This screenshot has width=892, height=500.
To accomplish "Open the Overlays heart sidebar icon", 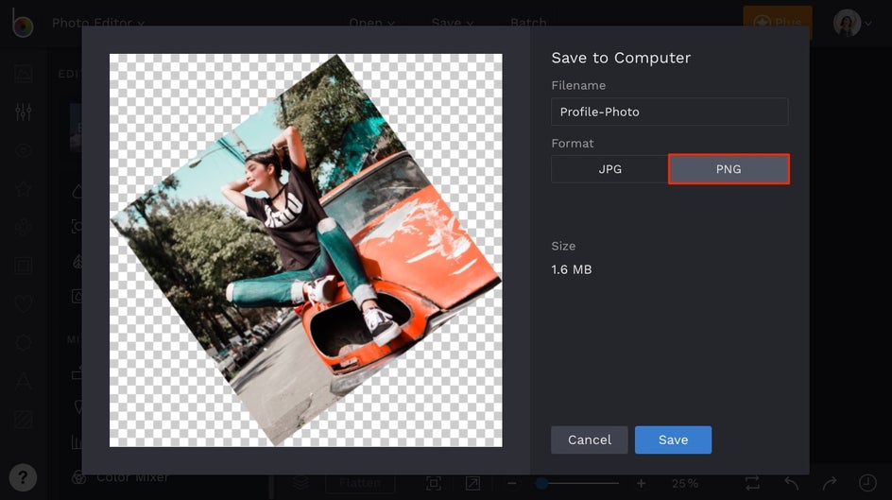I will click(24, 303).
